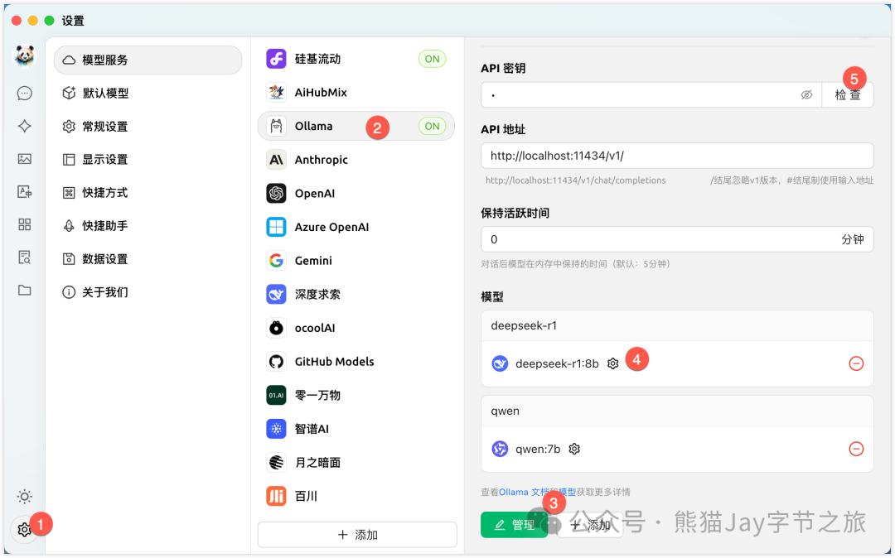The height and width of the screenshot is (558, 895).
Task: Open the 模型 link in help text
Action: tap(567, 492)
